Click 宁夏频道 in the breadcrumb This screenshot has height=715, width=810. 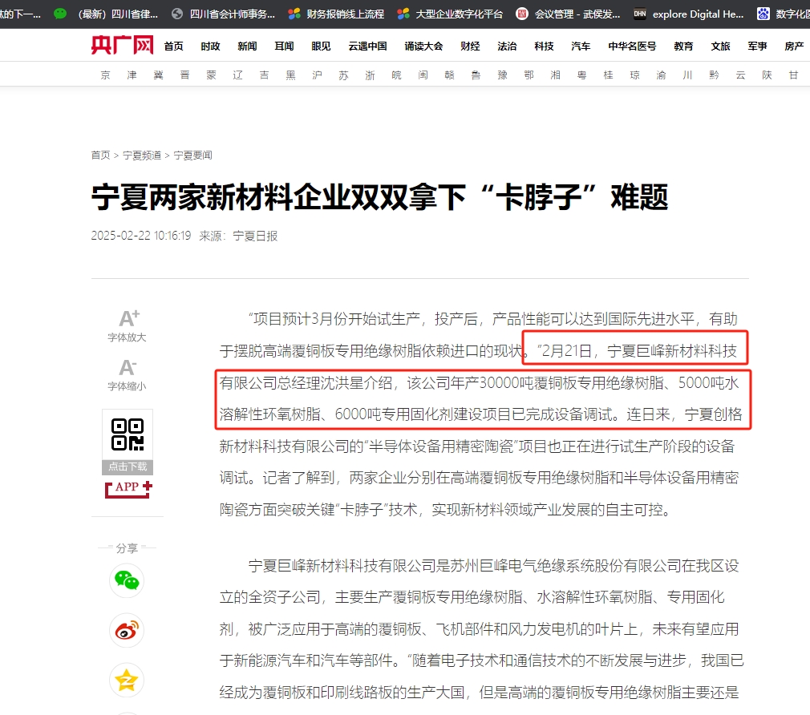pos(142,155)
